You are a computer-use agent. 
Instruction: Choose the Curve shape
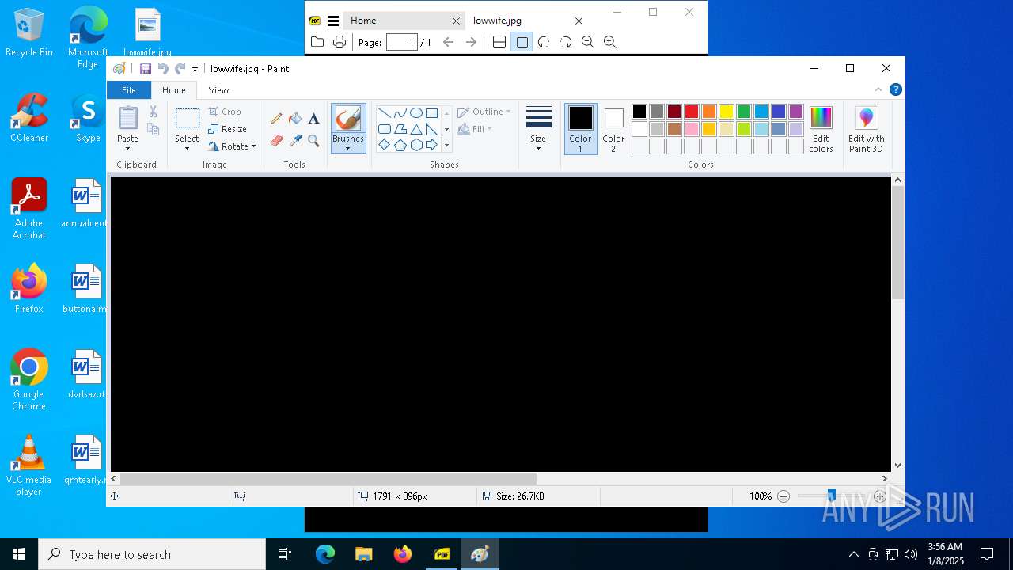(400, 113)
